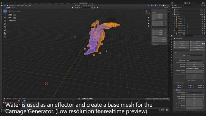Click the Soft Body physics button

point(197,42)
